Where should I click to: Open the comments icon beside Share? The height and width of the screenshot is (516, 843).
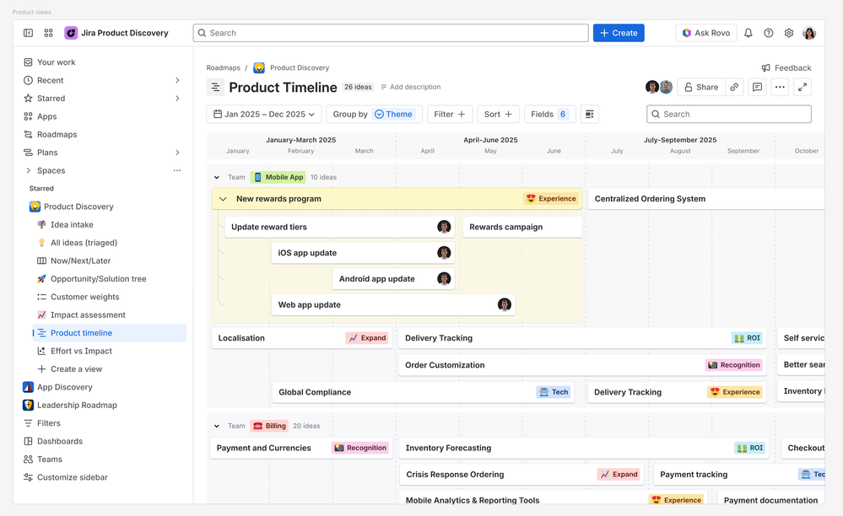[757, 87]
